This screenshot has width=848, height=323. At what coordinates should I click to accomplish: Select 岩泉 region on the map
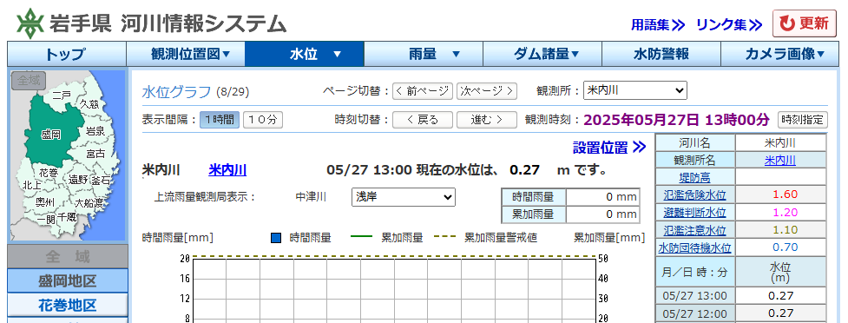coord(95,131)
